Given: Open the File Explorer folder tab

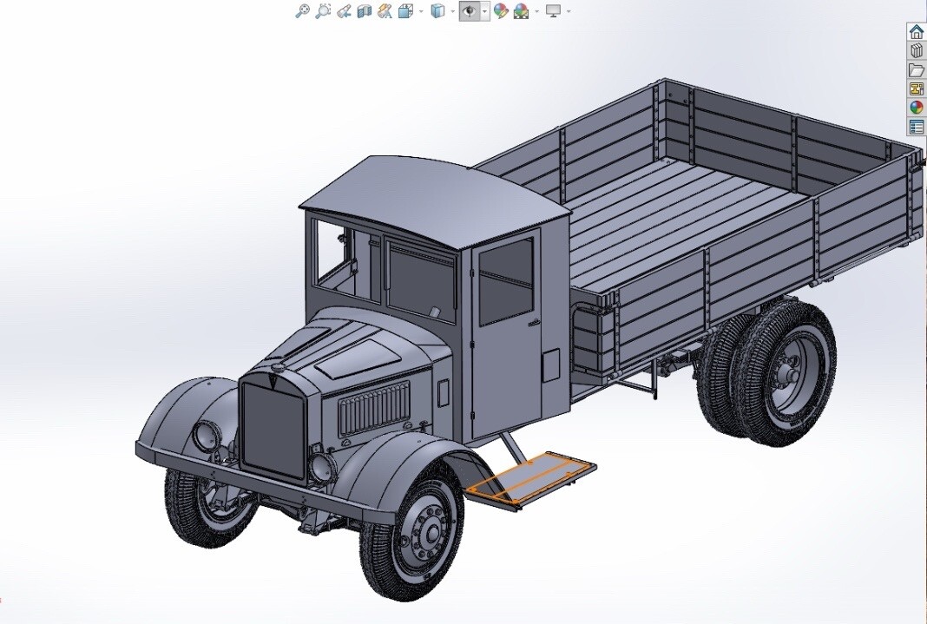Looking at the screenshot, I should (x=917, y=69).
